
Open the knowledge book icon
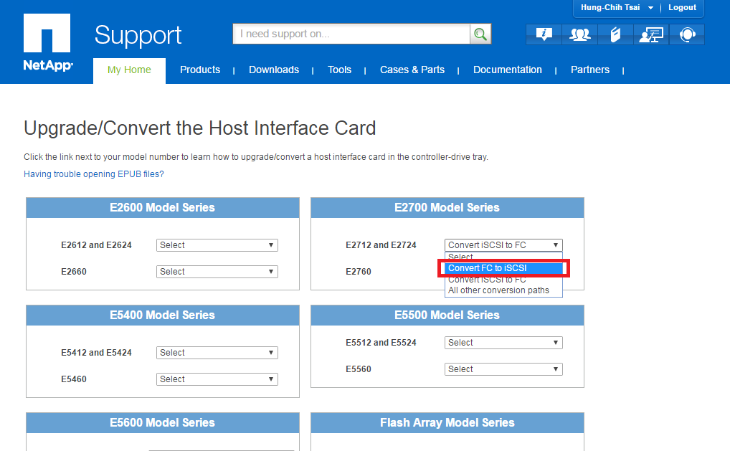pyautogui.click(x=615, y=34)
